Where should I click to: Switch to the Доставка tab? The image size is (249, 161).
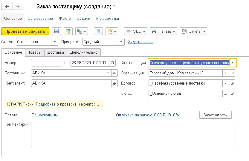56,52
